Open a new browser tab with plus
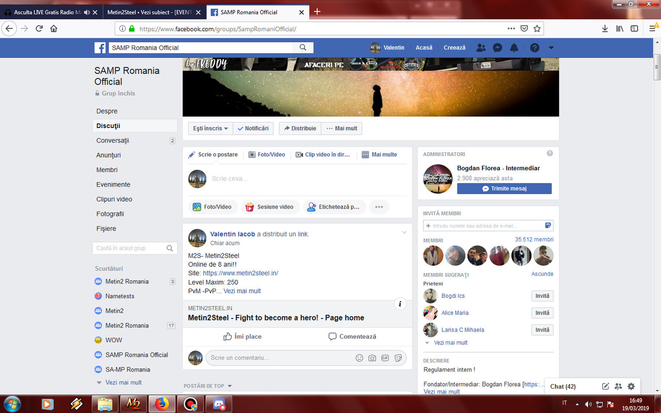The height and width of the screenshot is (413, 661). 317,12
